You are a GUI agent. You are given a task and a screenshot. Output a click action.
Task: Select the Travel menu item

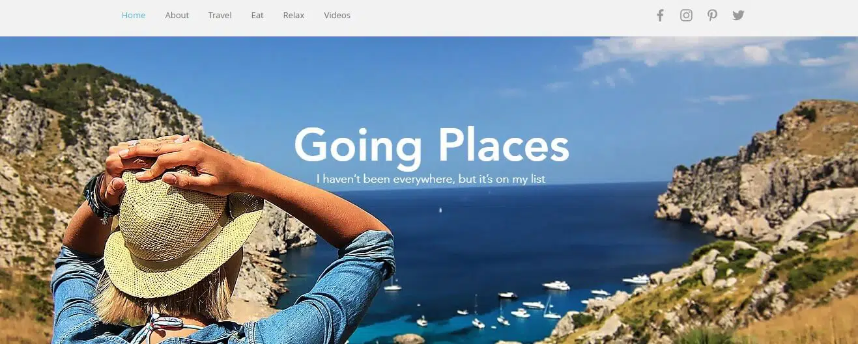(x=220, y=15)
